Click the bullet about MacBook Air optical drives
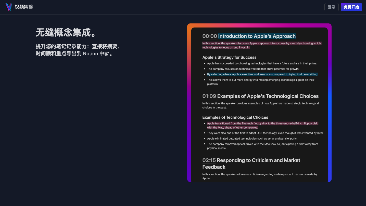 point(262,146)
